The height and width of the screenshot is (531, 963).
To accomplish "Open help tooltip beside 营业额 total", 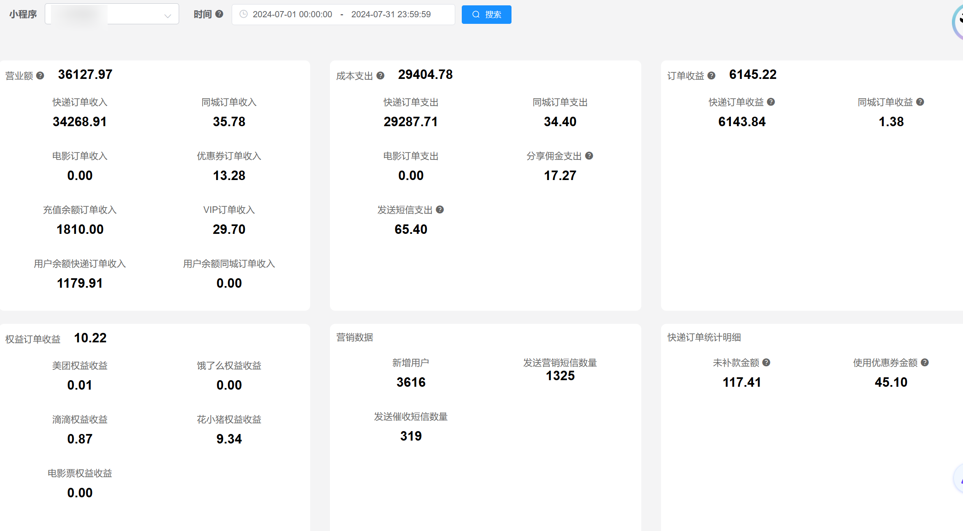I will coord(40,75).
